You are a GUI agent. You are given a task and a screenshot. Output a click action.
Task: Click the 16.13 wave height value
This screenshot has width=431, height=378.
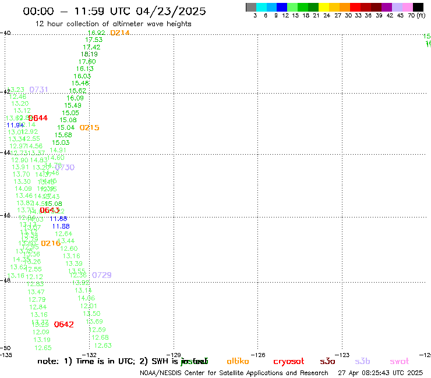pos(84,69)
